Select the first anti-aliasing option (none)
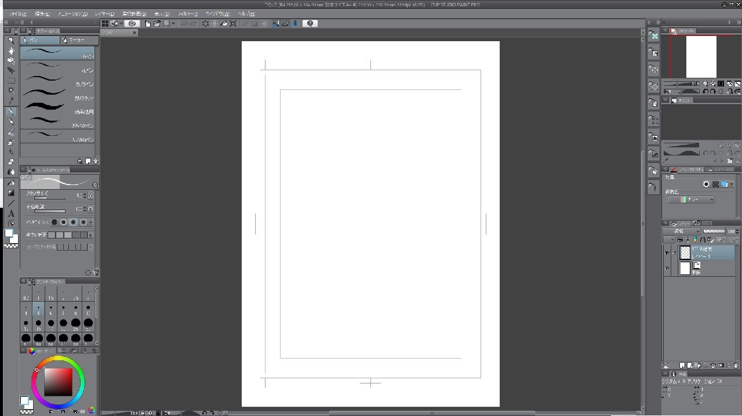 click(54, 222)
